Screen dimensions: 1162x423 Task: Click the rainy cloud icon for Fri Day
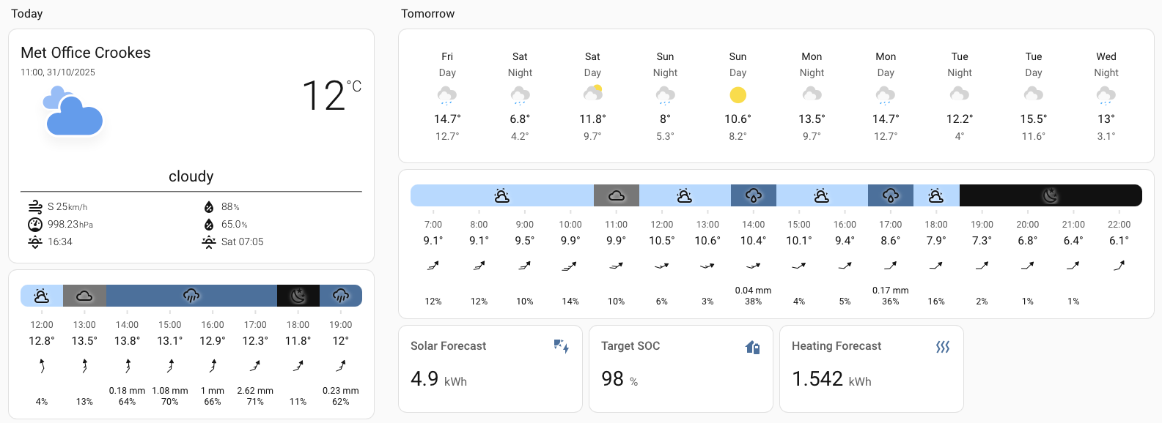447,95
